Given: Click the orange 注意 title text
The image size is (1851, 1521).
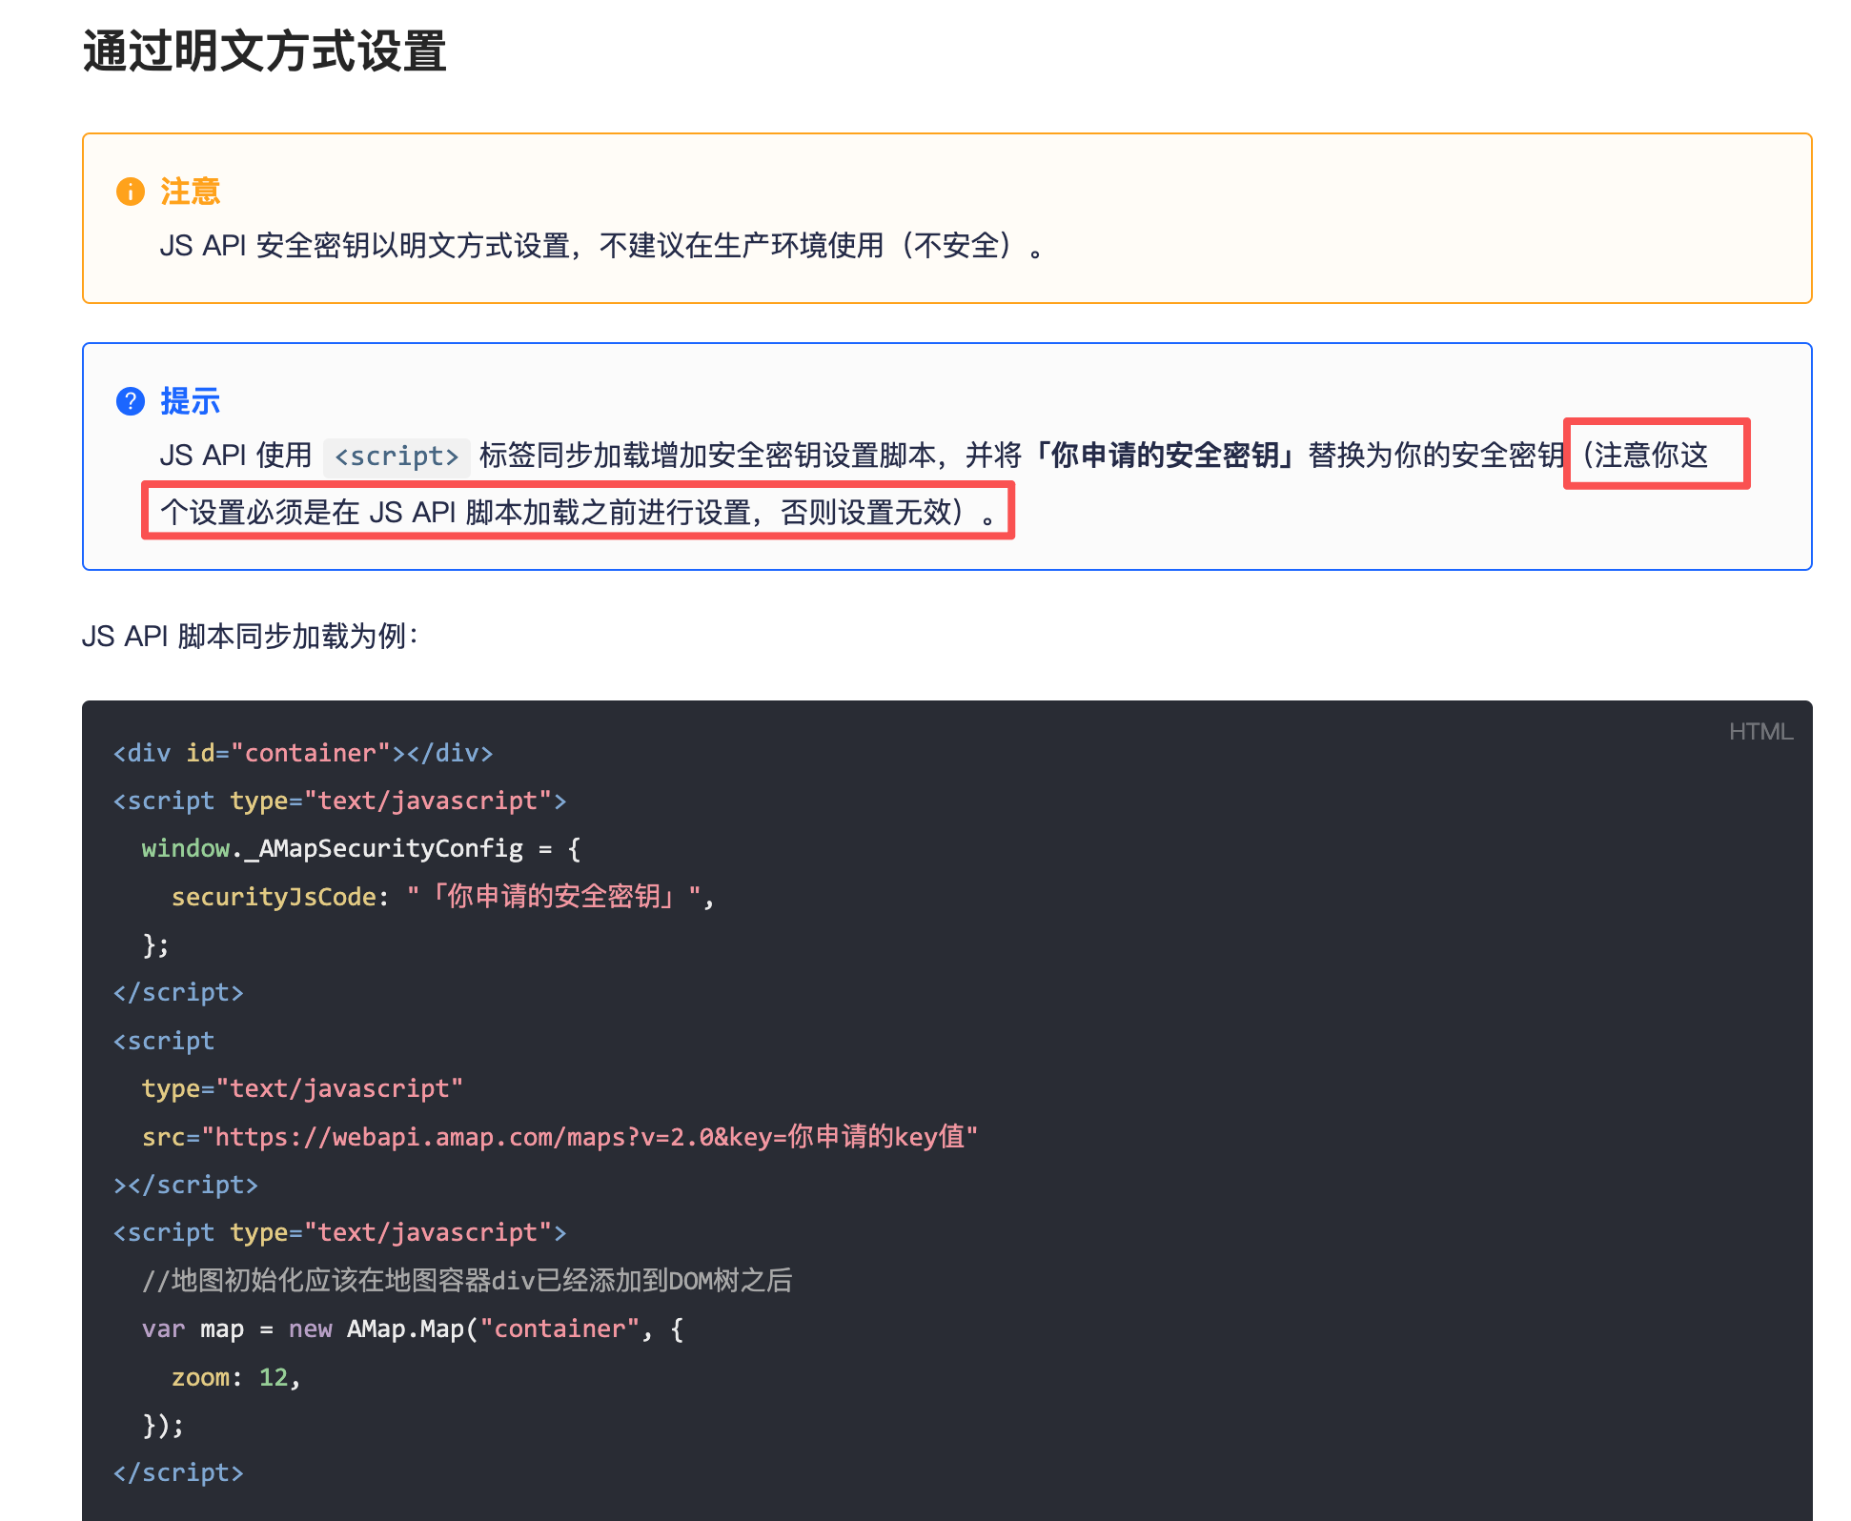Looking at the screenshot, I should 191,192.
